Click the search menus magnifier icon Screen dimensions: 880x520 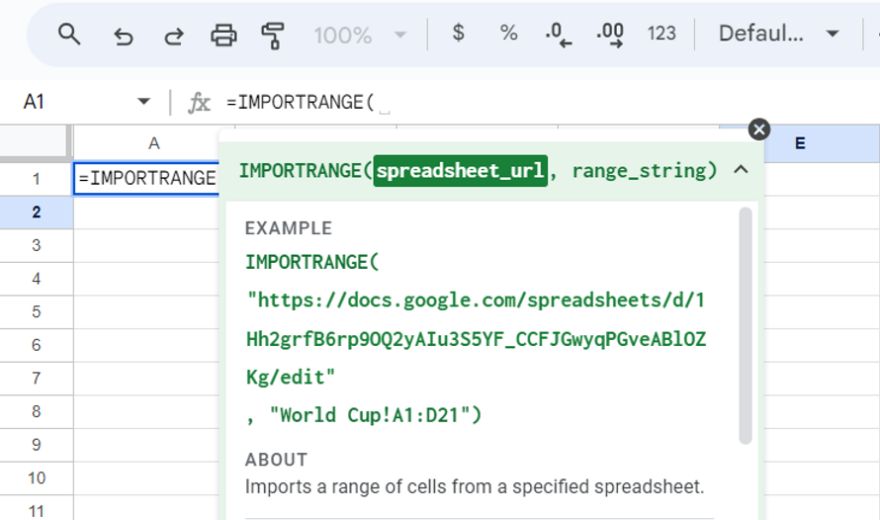[x=68, y=35]
